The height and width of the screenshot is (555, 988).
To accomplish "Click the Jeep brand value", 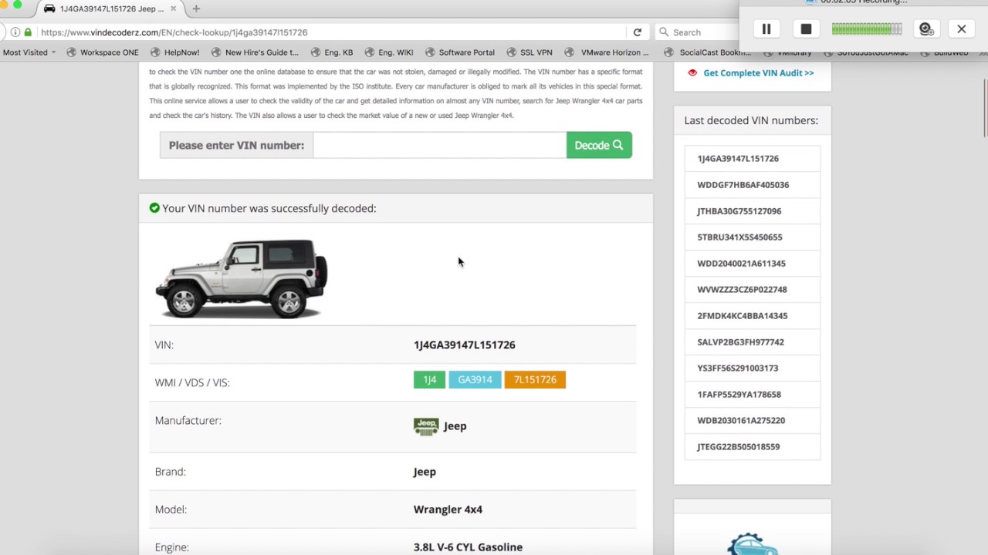I will [x=425, y=472].
